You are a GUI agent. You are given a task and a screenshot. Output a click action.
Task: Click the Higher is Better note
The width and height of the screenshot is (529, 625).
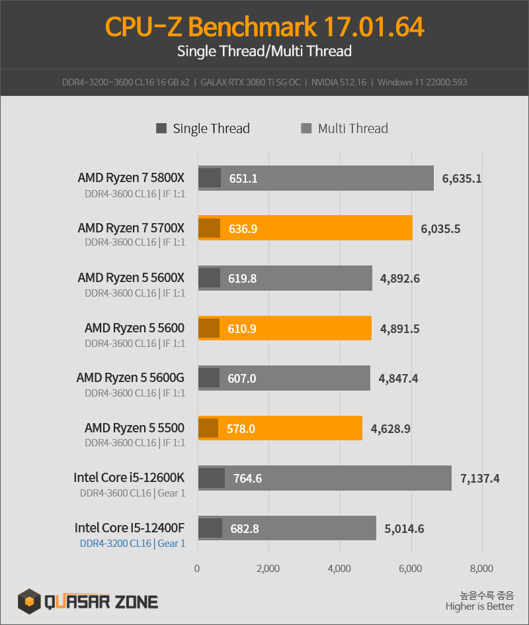pyautogui.click(x=479, y=606)
